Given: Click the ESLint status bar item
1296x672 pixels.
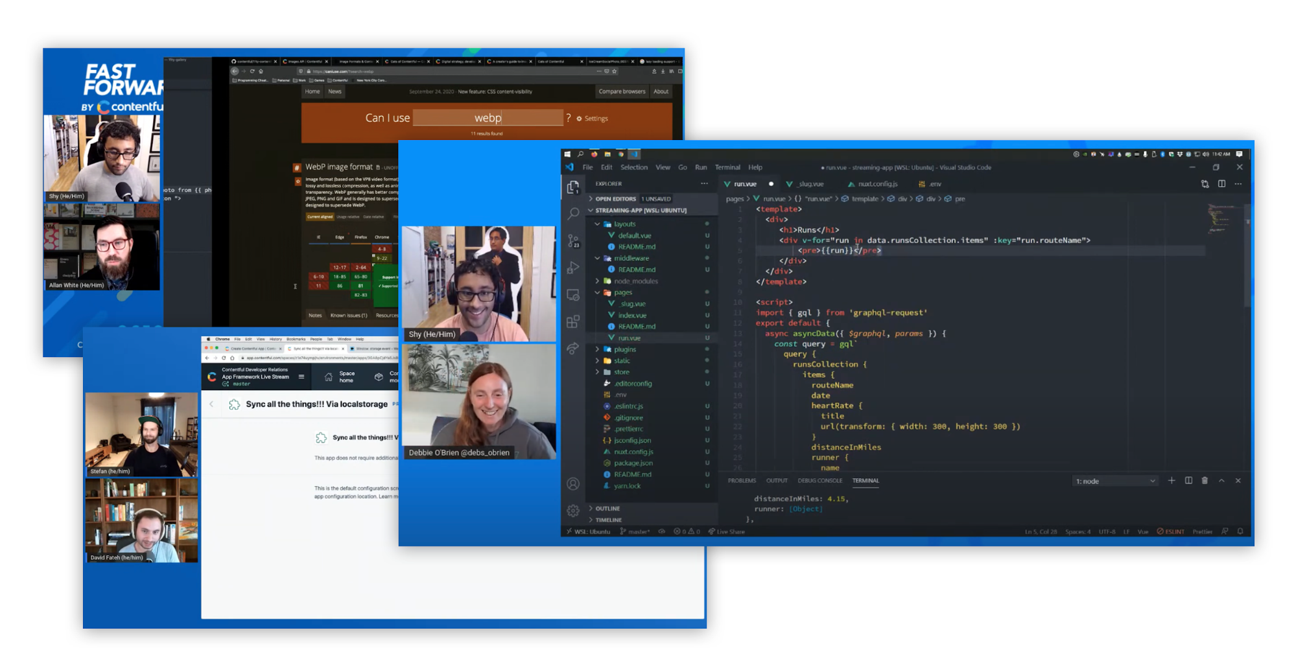Looking at the screenshot, I should point(1171,531).
